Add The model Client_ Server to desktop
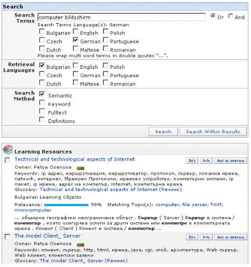 tap(230, 237)
